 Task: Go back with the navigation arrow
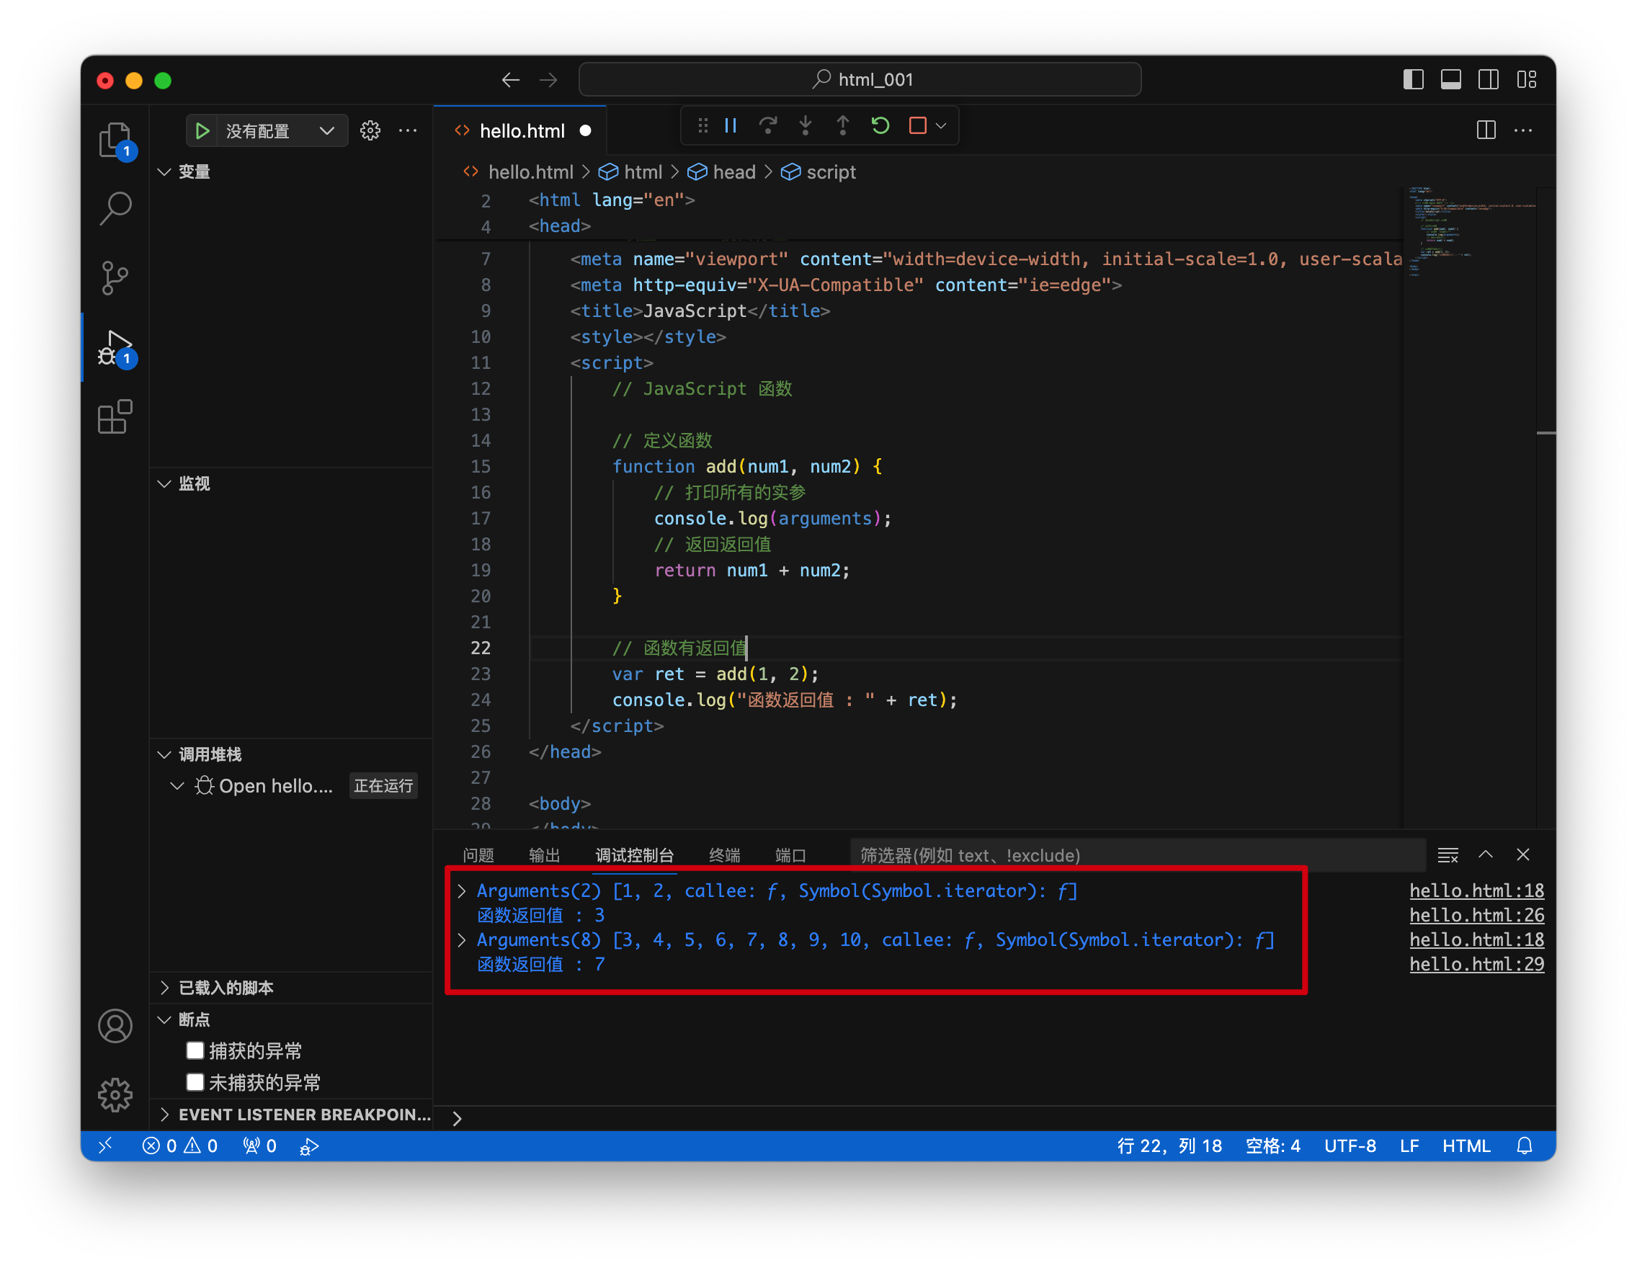click(510, 79)
